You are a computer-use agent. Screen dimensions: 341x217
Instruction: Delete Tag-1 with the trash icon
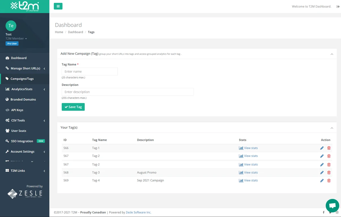pos(329,148)
